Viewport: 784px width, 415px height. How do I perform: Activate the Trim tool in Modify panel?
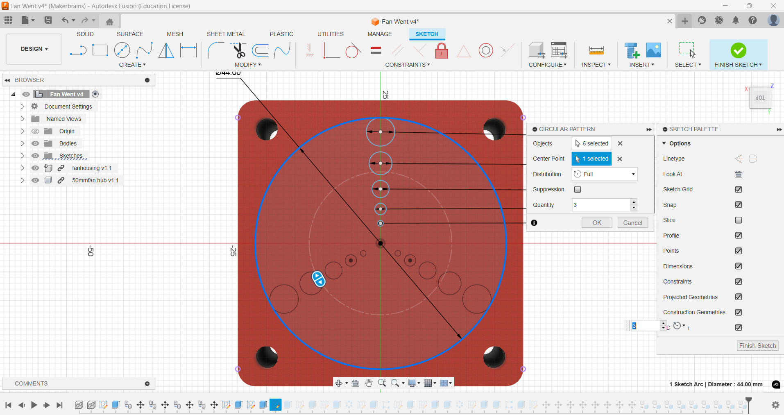[239, 50]
